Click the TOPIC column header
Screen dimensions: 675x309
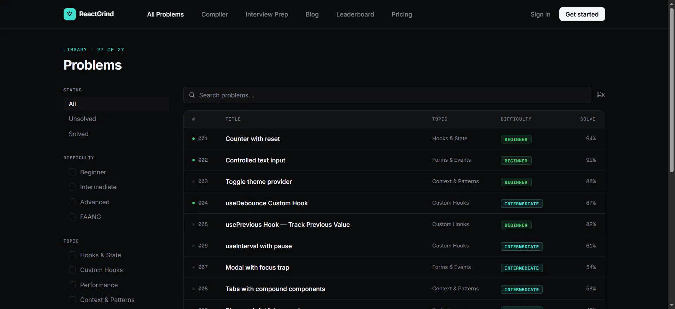439,119
